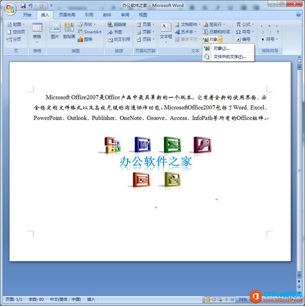Open the Page Layout tab (页面布局)
This screenshot has width=305, height=306.
point(67,15)
